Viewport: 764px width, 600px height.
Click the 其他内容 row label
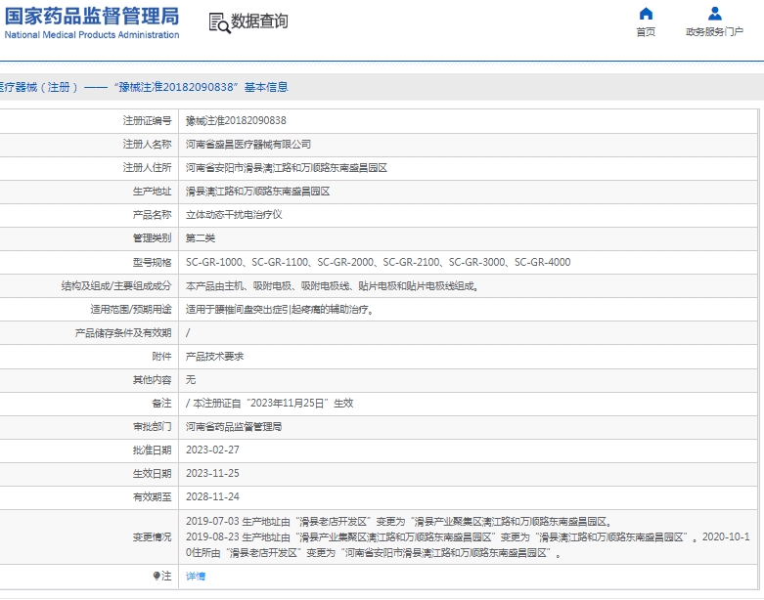point(152,379)
